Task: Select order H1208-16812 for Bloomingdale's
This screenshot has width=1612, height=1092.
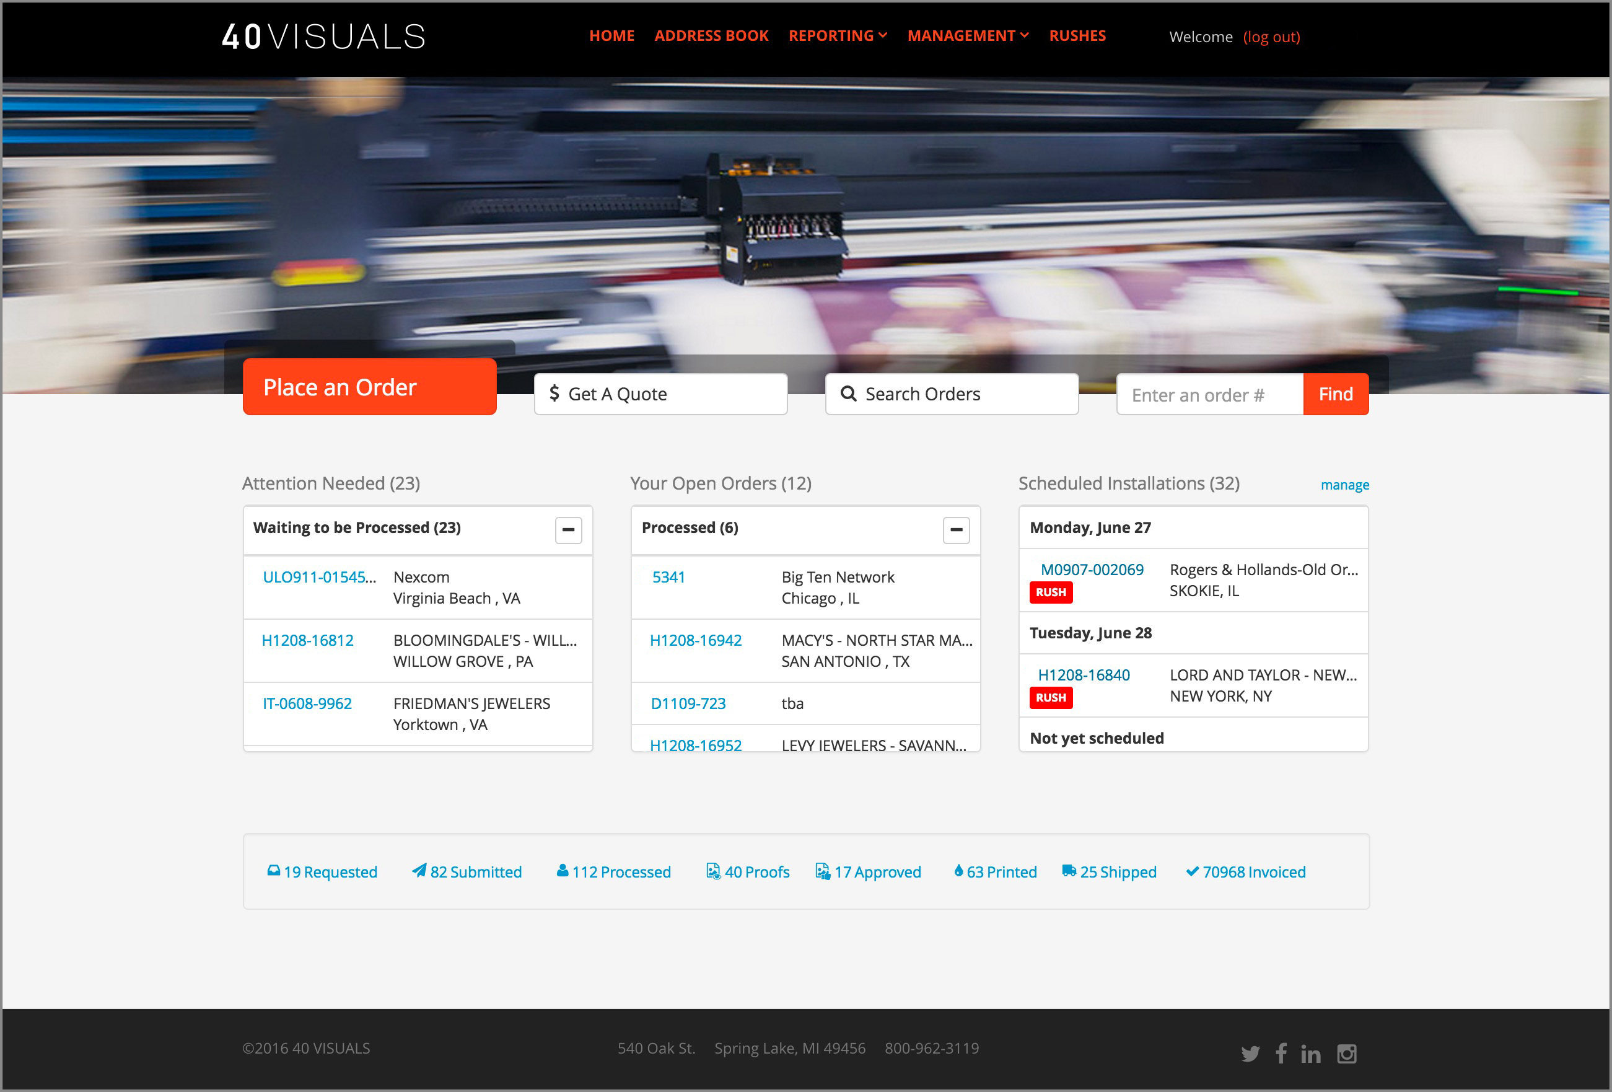Action: [x=307, y=640]
